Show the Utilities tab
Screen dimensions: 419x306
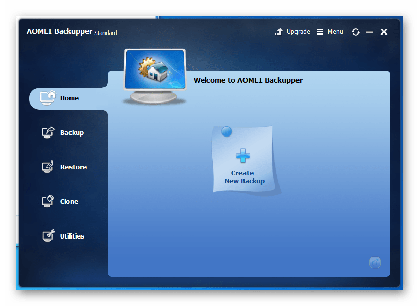(x=72, y=236)
